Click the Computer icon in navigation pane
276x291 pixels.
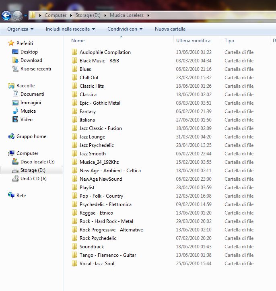coord(11,153)
